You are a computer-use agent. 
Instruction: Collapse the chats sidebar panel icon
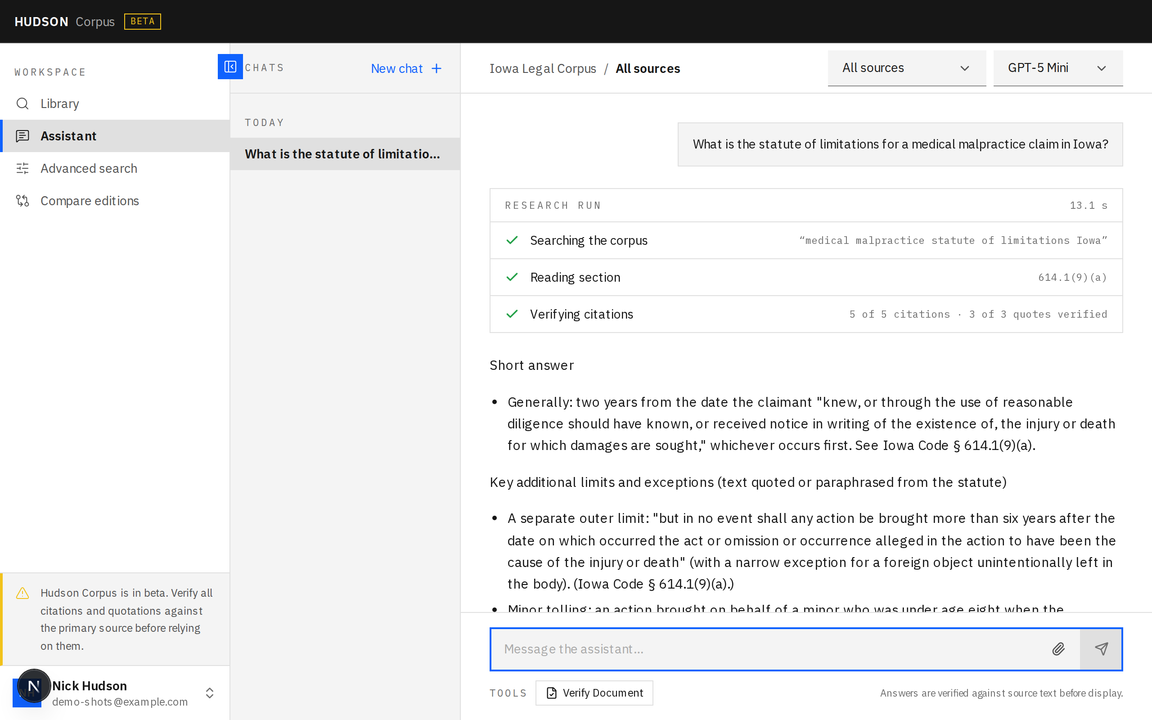pos(230,67)
